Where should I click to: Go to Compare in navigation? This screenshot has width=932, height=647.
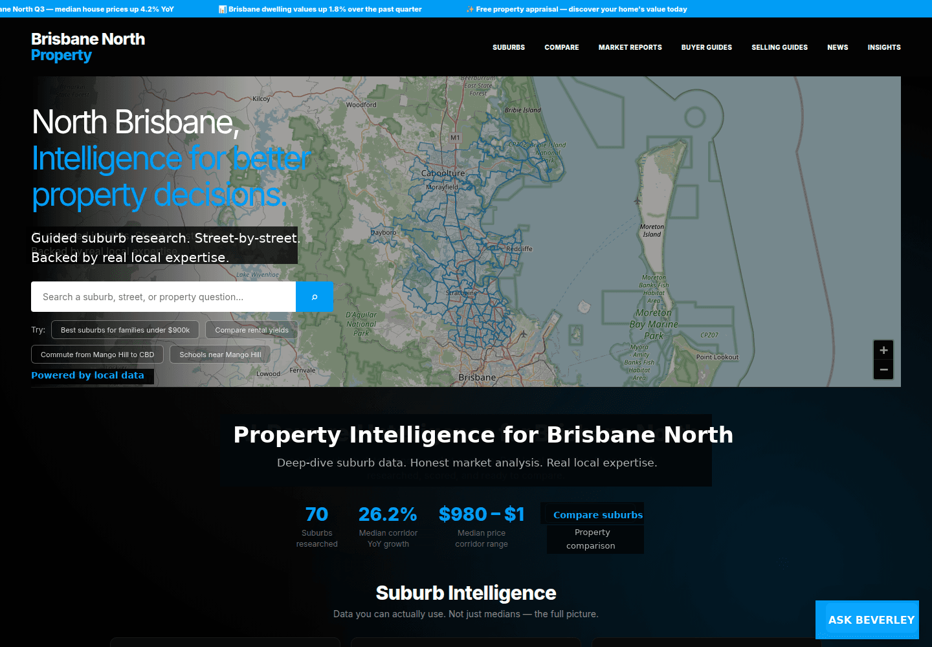pos(562,47)
